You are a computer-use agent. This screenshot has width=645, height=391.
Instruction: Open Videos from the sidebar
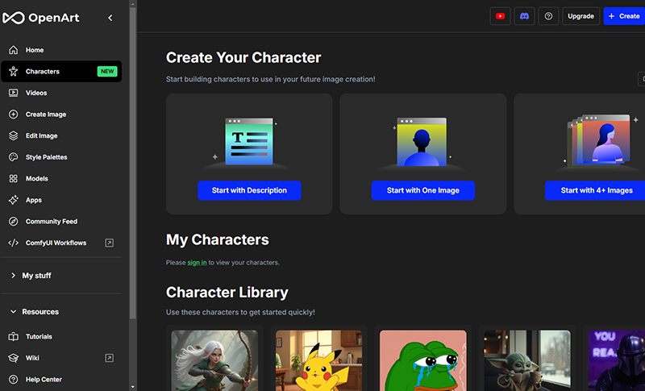(x=61, y=93)
